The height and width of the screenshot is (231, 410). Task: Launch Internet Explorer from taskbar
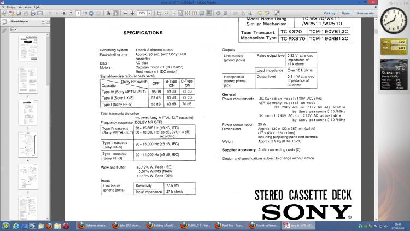[16, 226]
